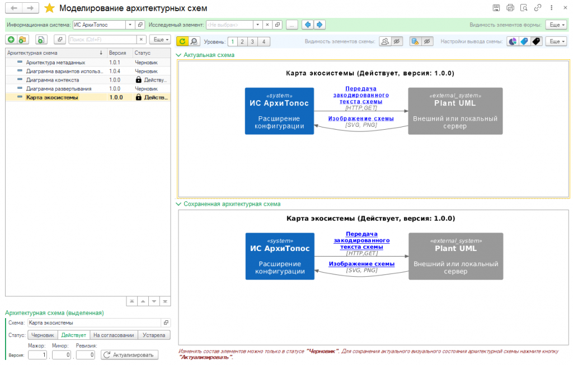Sort by the Версия column header

click(x=119, y=53)
